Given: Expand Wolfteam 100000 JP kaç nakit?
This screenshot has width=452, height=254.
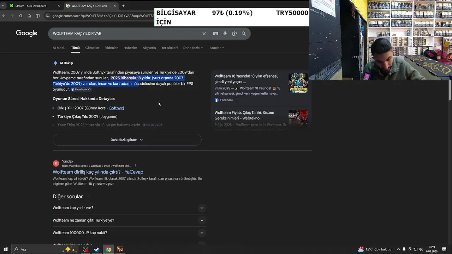Looking at the screenshot, I should click(129, 233).
